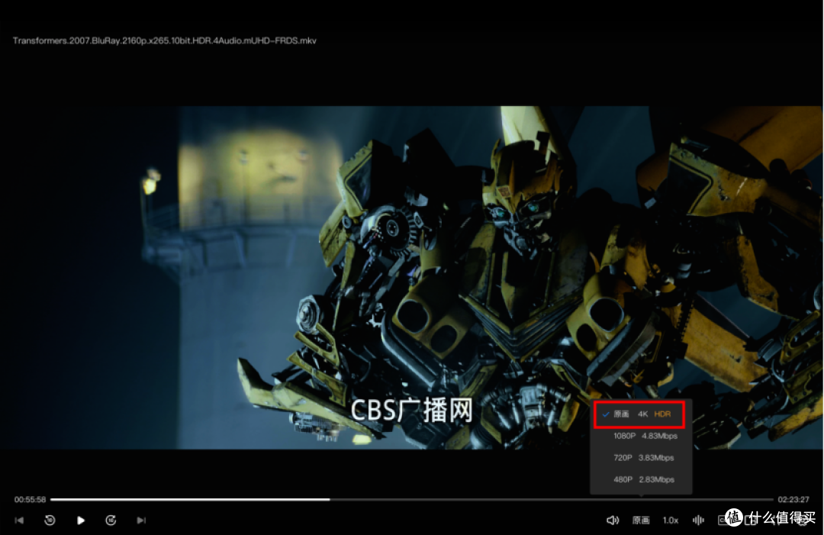Open the 原画 quality selector in the control bar

click(641, 520)
